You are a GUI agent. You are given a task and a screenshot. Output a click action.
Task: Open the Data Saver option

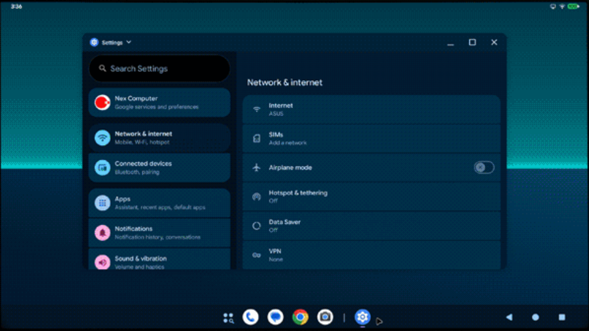(371, 226)
